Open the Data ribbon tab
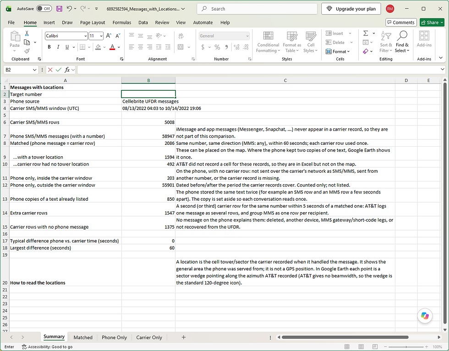 [x=143, y=22]
